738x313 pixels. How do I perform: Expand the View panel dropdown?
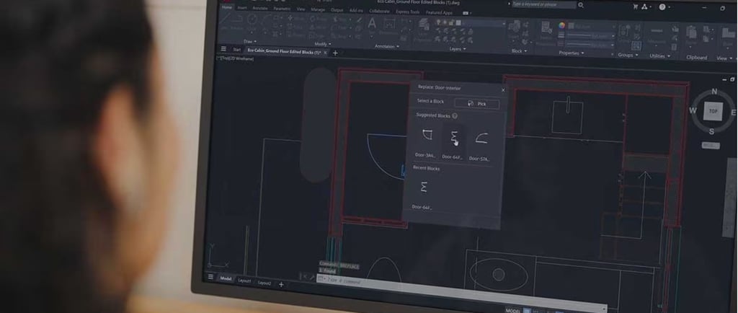click(x=724, y=58)
